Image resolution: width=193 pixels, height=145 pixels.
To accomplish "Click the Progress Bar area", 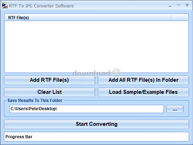I will (96, 136).
